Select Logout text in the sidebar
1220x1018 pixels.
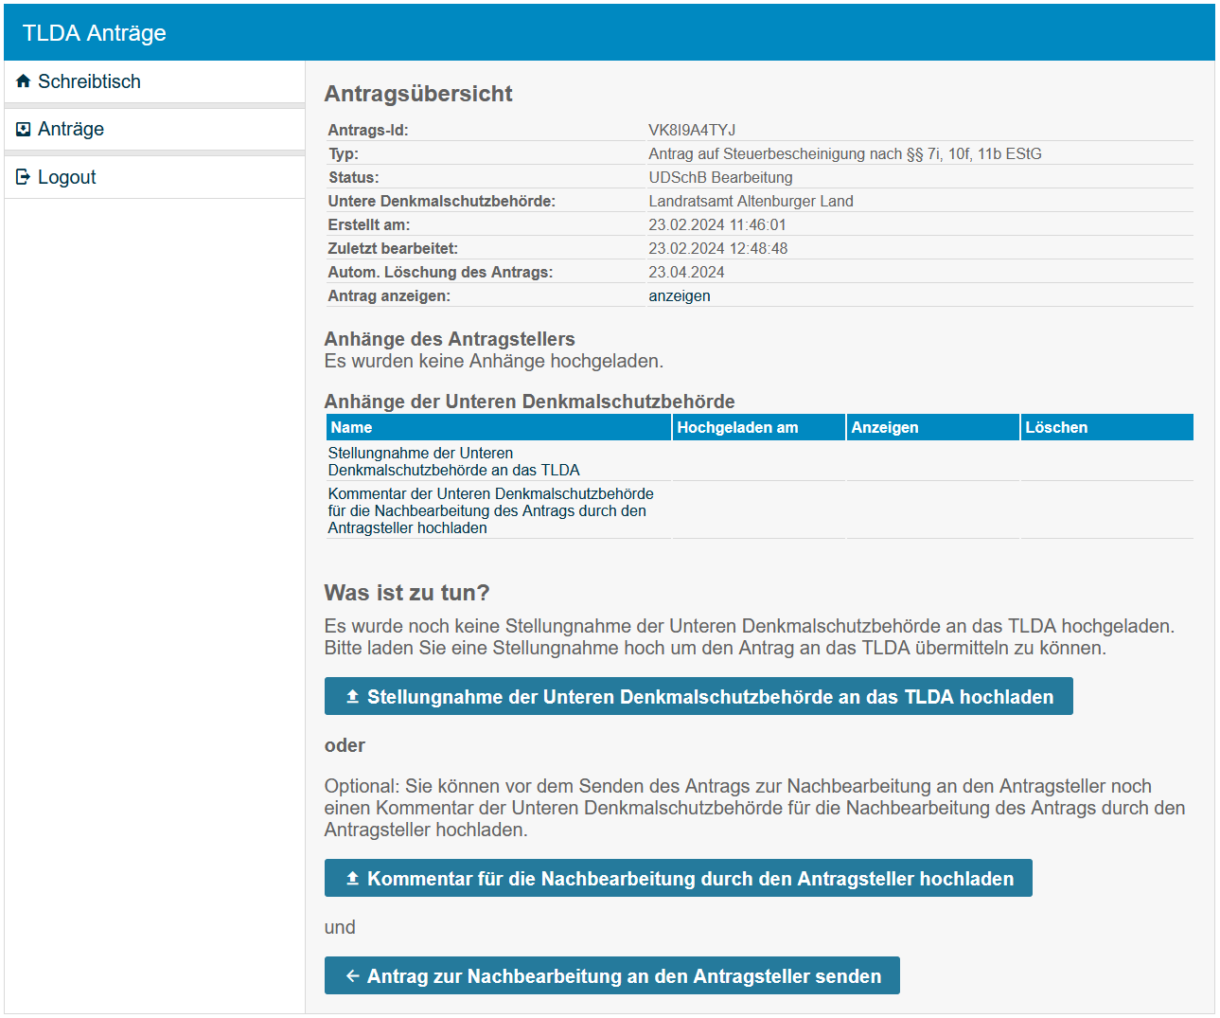(67, 177)
